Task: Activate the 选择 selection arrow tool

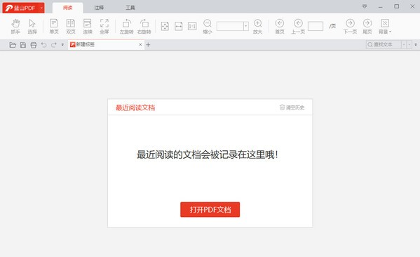Action: click(32, 26)
